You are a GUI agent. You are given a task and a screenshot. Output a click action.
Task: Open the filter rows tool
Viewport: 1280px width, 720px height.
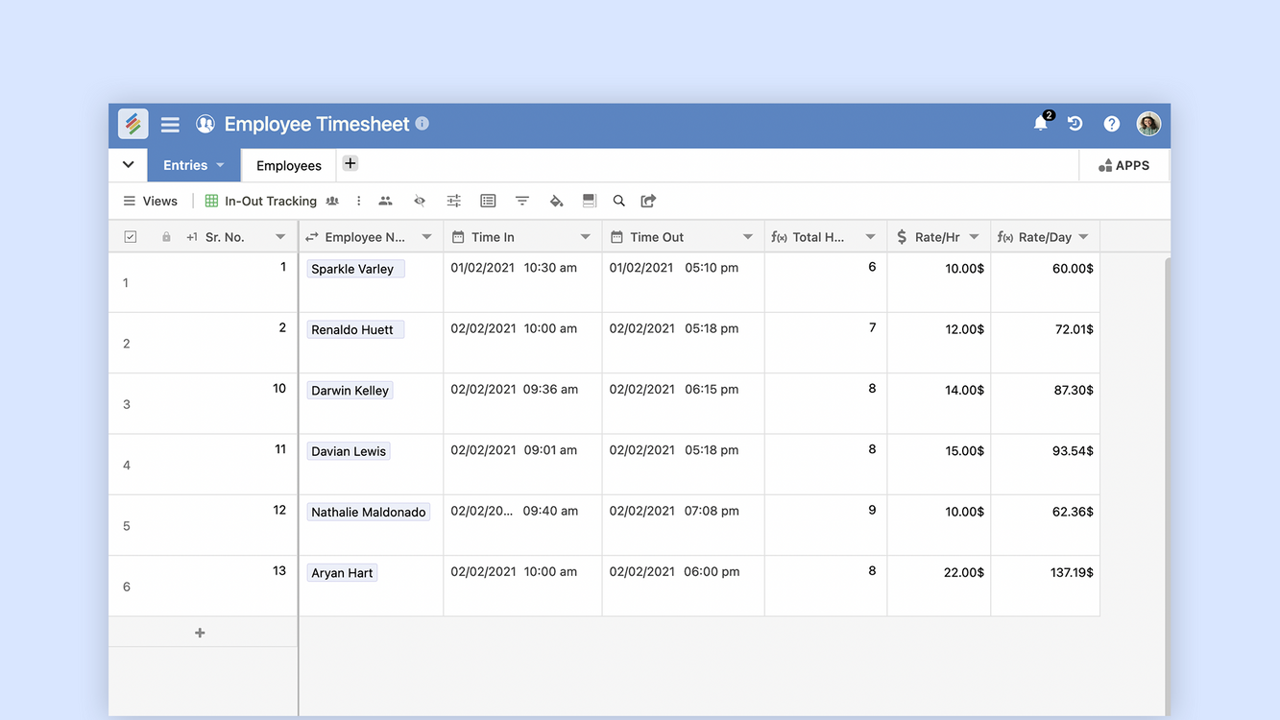(521, 201)
